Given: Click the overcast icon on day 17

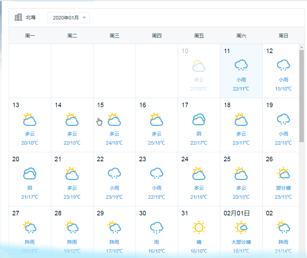Looking at the screenshot, I should (x=199, y=119).
